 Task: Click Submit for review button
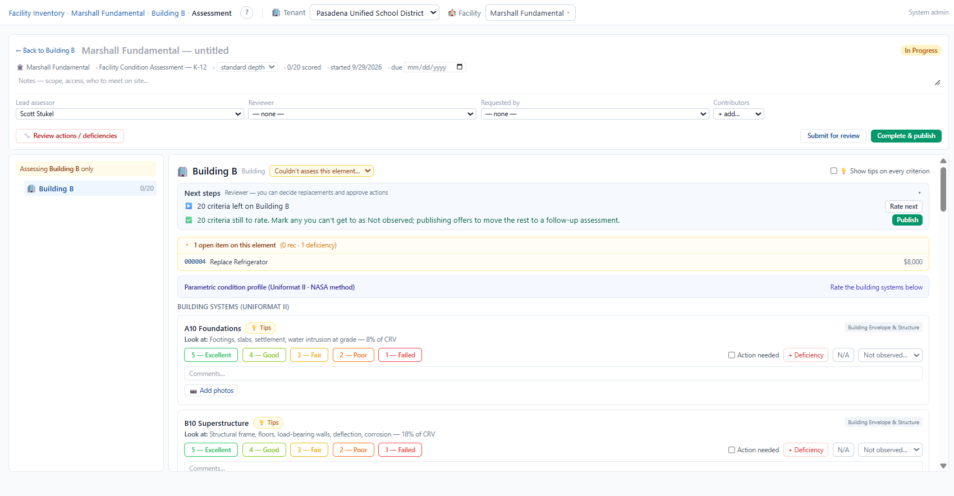[833, 136]
